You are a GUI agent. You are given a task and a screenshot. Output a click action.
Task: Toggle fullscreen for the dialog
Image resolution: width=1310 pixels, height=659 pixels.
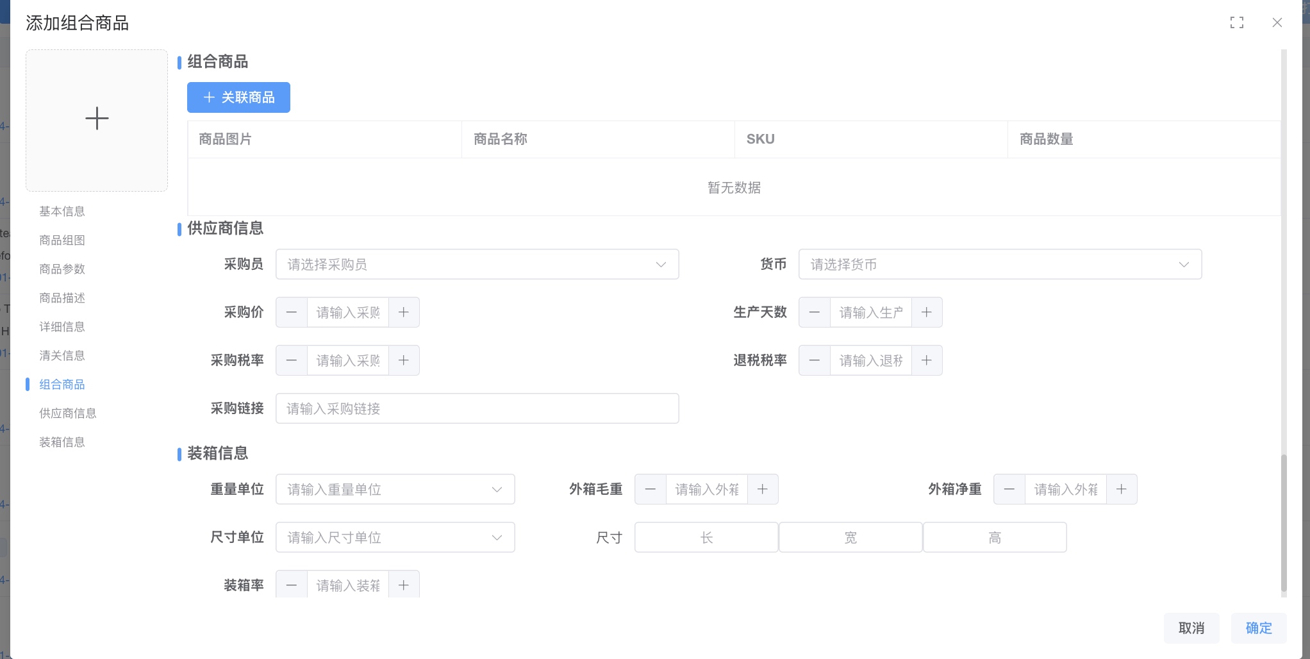[1237, 23]
